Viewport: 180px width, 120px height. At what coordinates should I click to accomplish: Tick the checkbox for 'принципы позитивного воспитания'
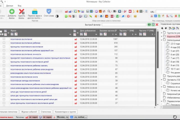click(x=4, y=46)
